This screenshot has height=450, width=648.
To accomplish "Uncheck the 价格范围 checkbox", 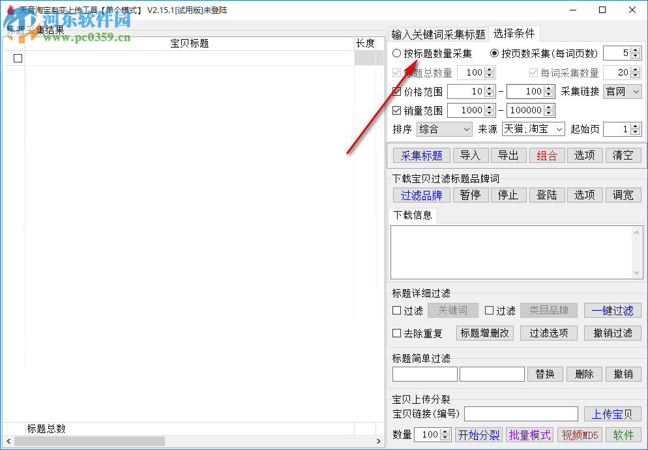I will [397, 92].
